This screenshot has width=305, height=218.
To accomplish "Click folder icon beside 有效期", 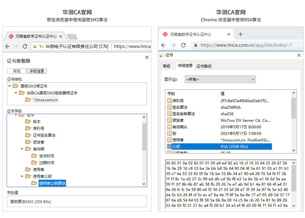I will click(x=28, y=149).
